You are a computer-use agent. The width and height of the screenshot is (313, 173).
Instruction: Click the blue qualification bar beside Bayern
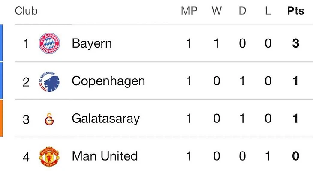(x=1, y=43)
